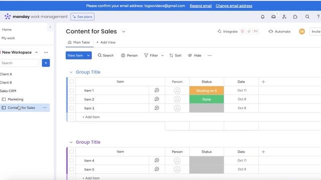The height and width of the screenshot is (180, 321).
Task: Switch to the Main Table tab
Action: [x=79, y=42]
